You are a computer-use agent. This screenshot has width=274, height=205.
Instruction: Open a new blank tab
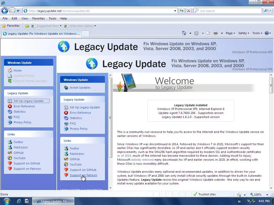click(x=85, y=34)
